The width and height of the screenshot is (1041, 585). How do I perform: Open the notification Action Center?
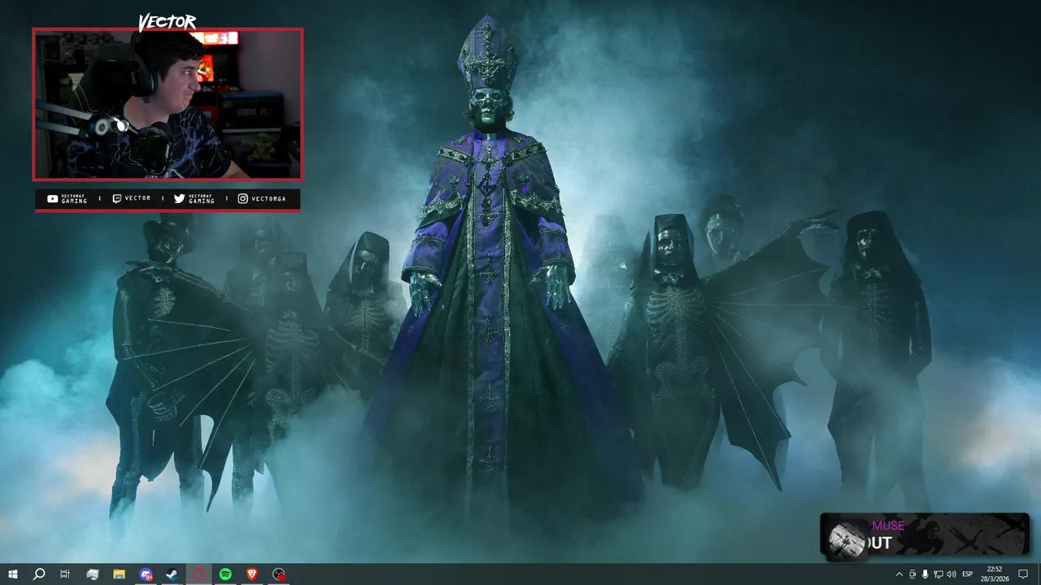(1023, 574)
